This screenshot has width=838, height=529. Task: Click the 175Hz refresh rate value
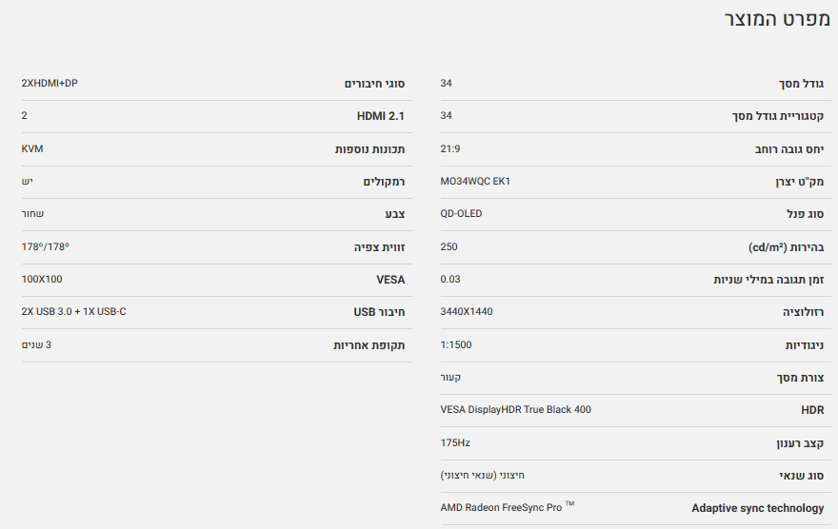coord(455,442)
